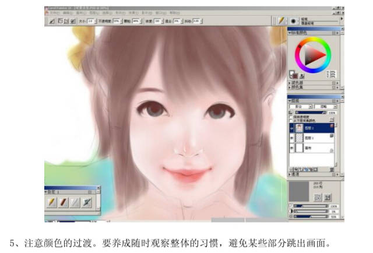Click the brush Size value field
Viewport: 373px width, 253px height.
tap(91, 21)
